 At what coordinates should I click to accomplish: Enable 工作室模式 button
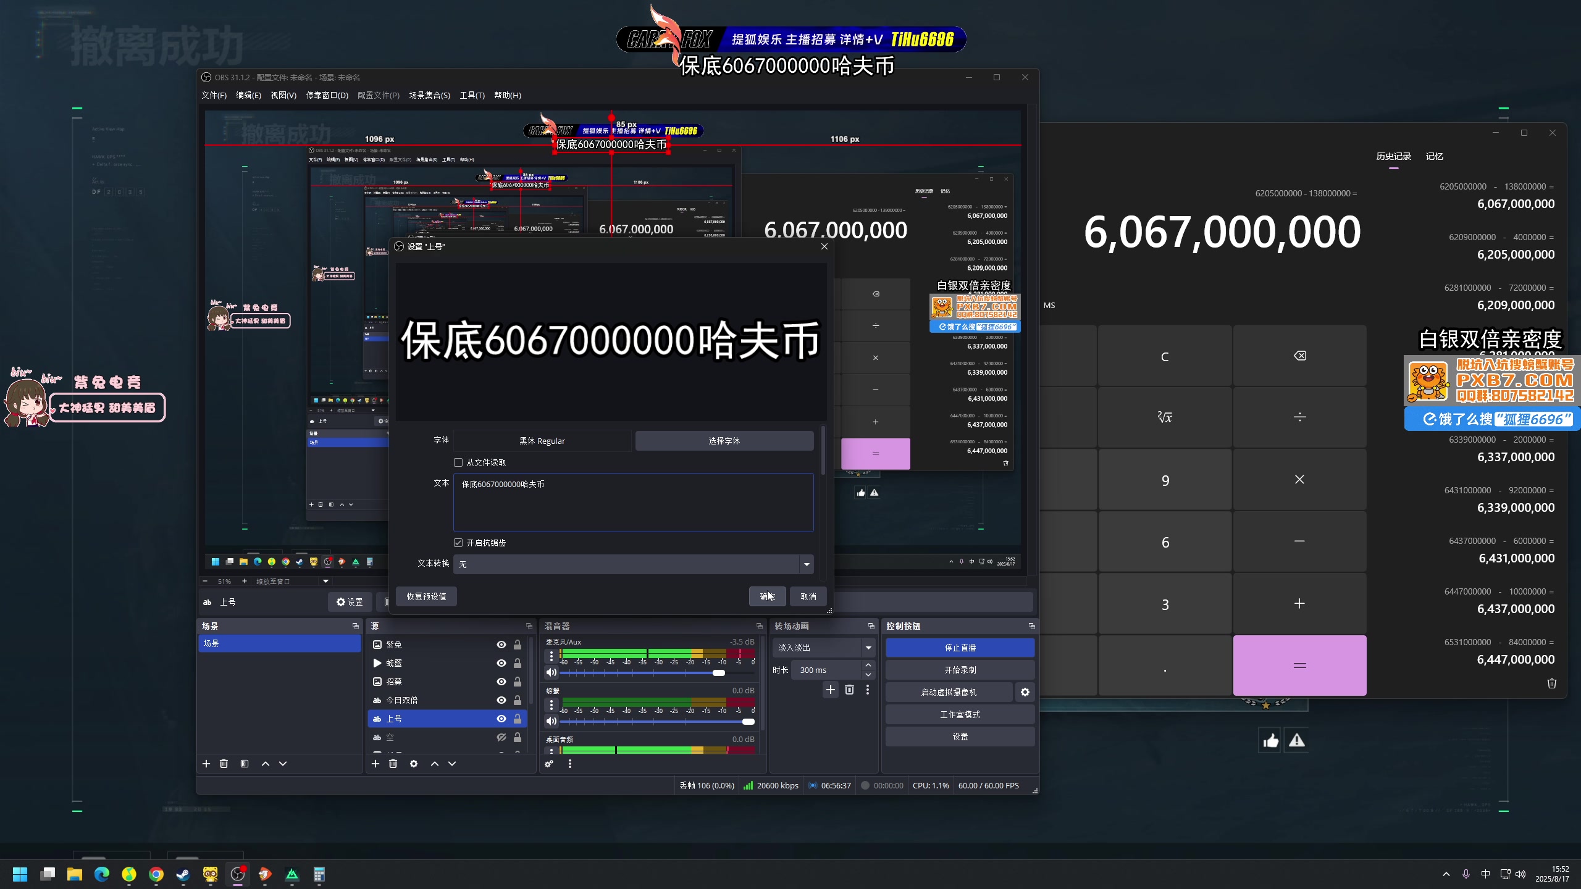click(960, 714)
